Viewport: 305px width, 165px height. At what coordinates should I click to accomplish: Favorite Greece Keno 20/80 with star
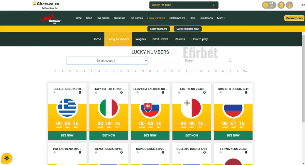[55, 92]
